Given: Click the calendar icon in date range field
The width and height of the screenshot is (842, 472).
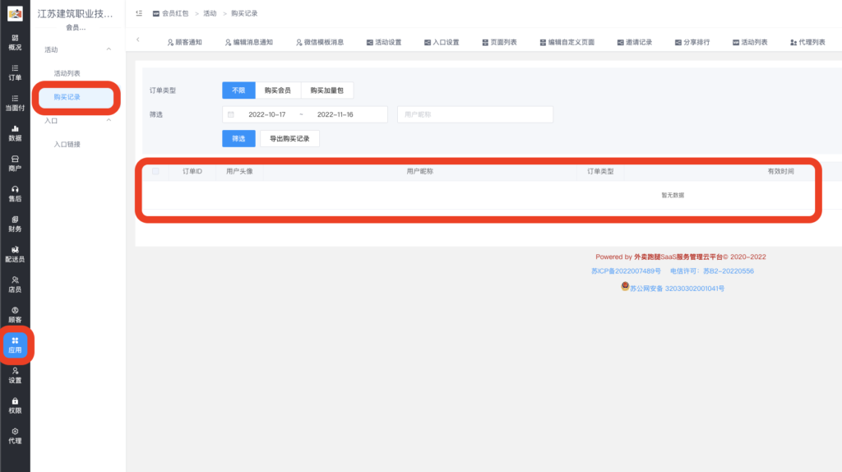Looking at the screenshot, I should pyautogui.click(x=231, y=114).
